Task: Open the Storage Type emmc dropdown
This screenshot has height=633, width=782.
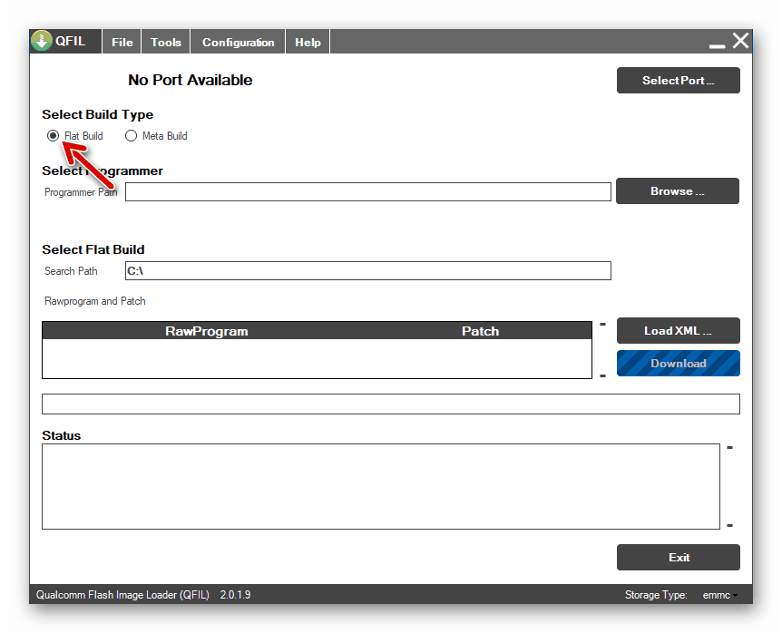Action: 720,595
